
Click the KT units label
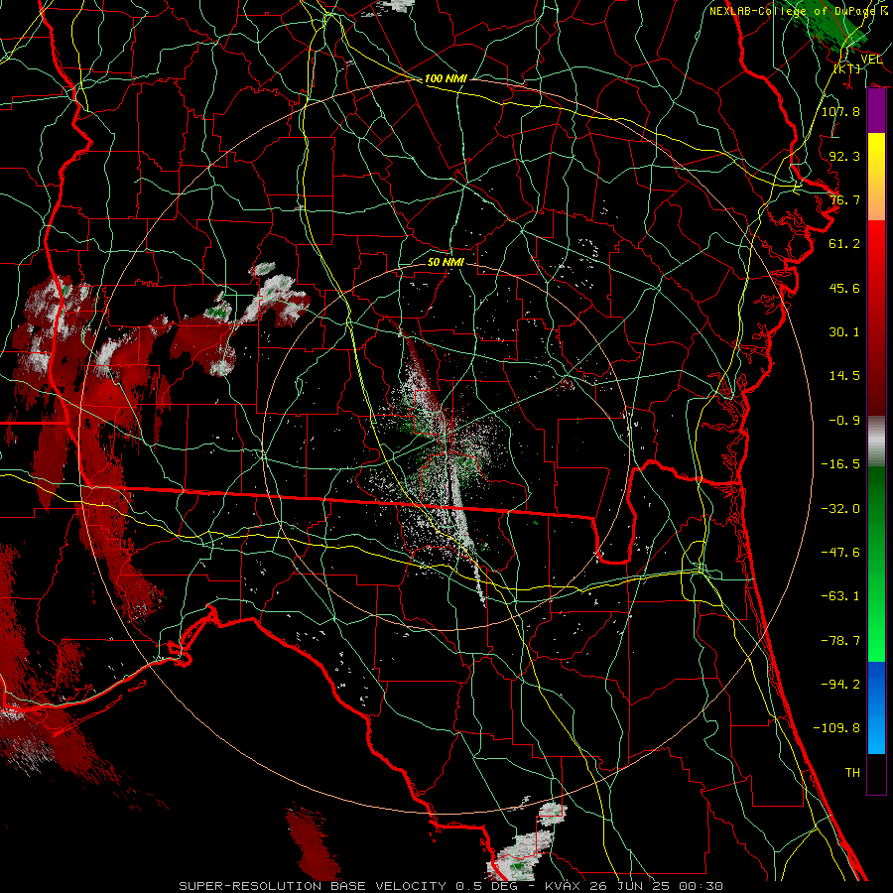pos(847,68)
